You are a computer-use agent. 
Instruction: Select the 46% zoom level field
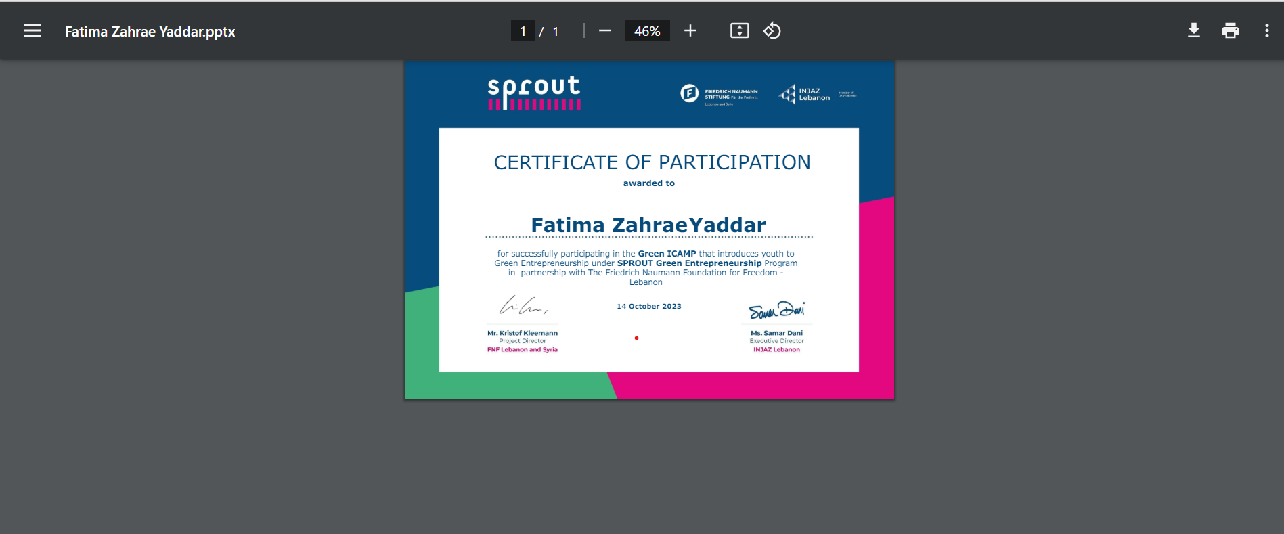click(x=647, y=31)
